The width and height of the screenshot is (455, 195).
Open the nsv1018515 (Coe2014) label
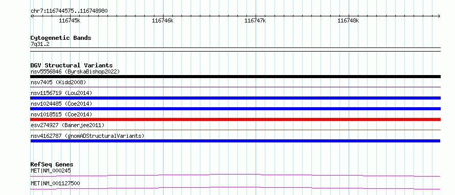click(61, 114)
